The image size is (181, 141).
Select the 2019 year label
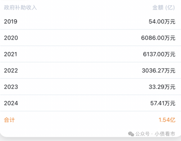pyautogui.click(x=11, y=21)
